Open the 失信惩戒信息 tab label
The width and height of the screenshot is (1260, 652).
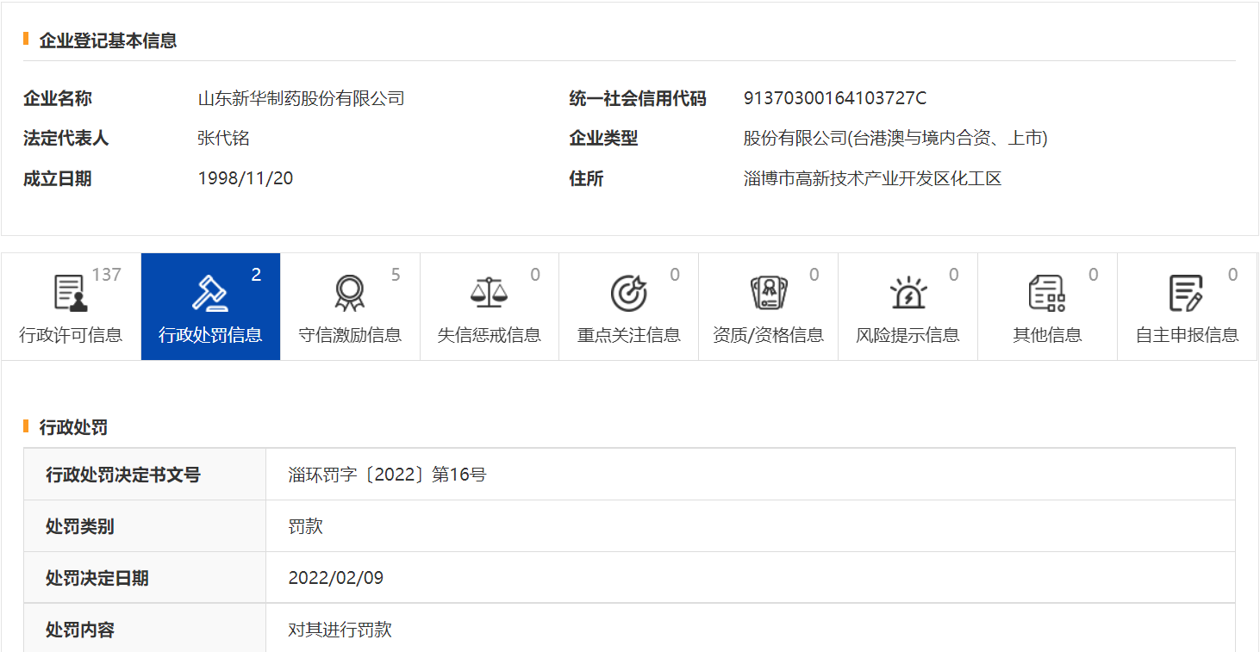[490, 335]
